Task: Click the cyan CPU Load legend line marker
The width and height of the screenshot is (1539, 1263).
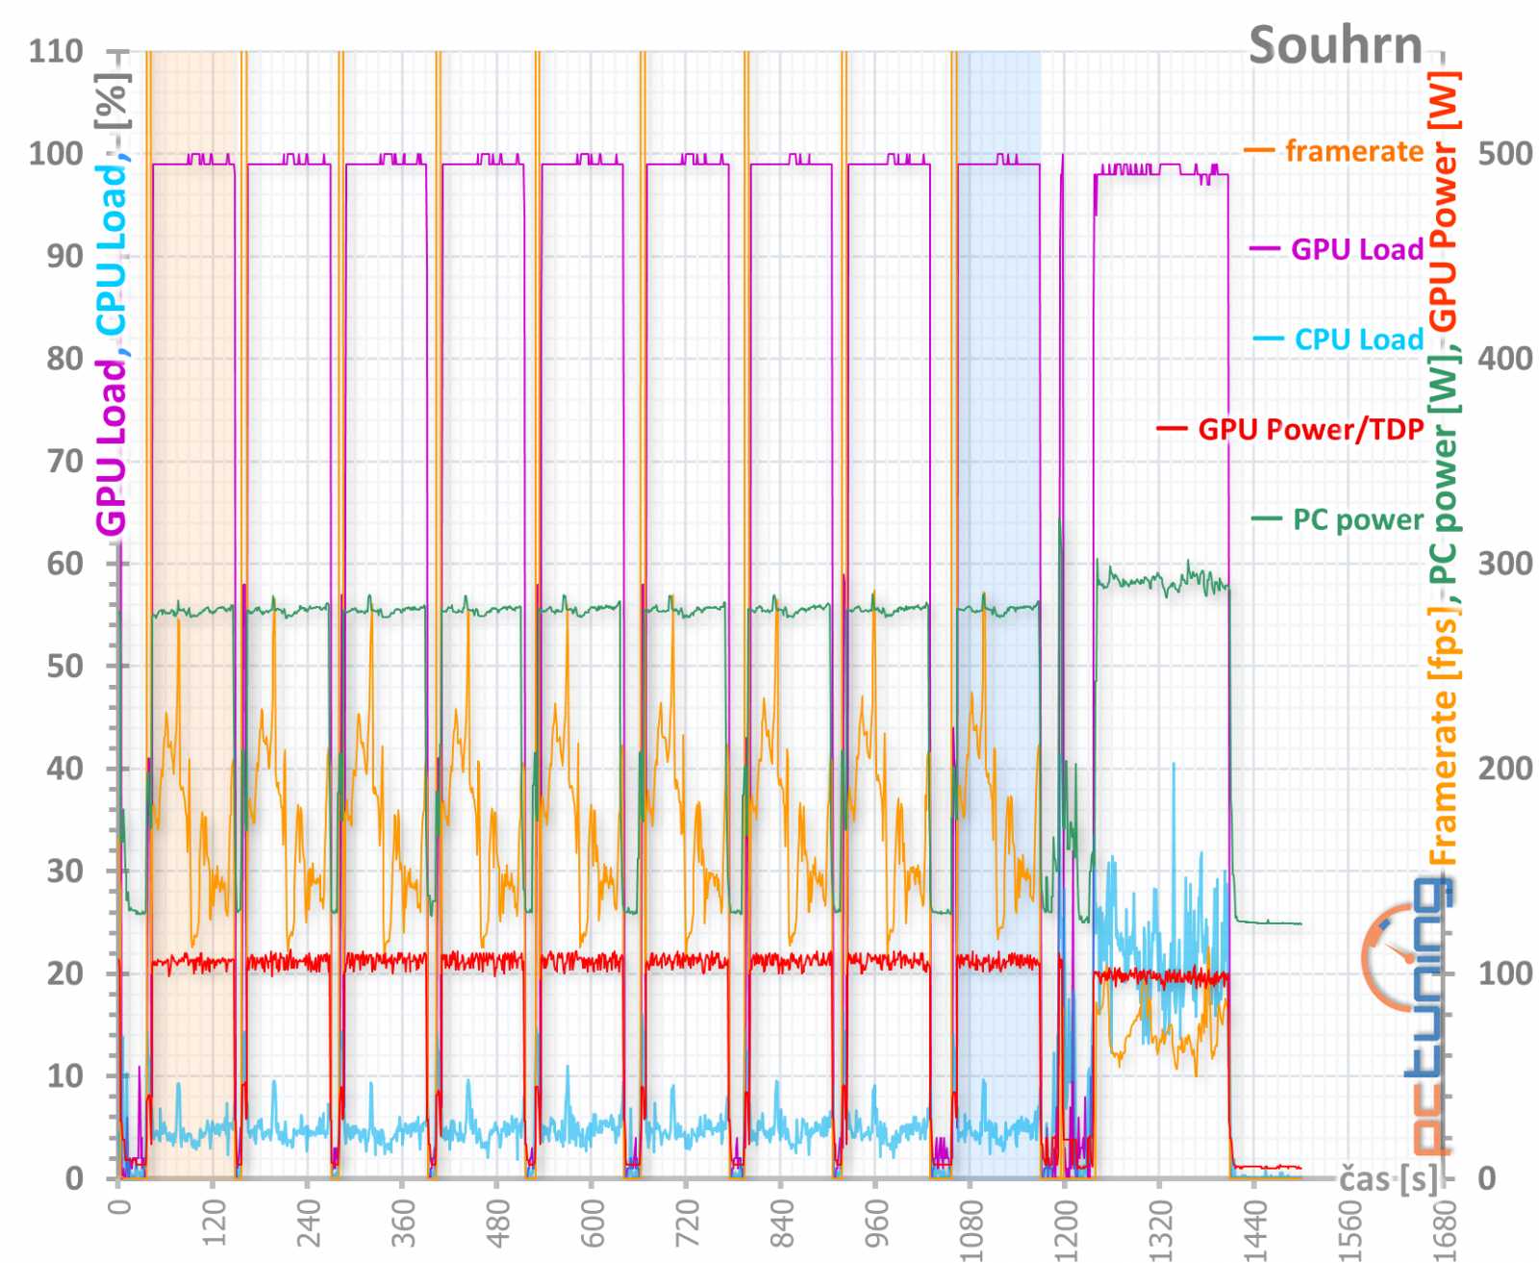Action: point(1268,340)
